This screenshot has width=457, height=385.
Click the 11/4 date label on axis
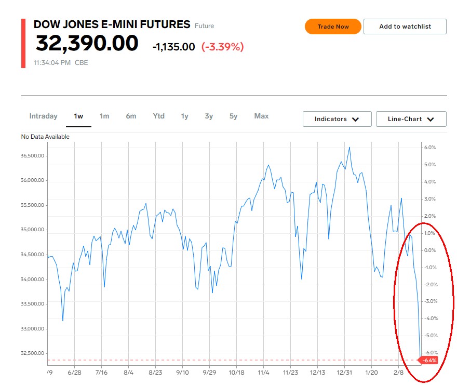(x=263, y=373)
